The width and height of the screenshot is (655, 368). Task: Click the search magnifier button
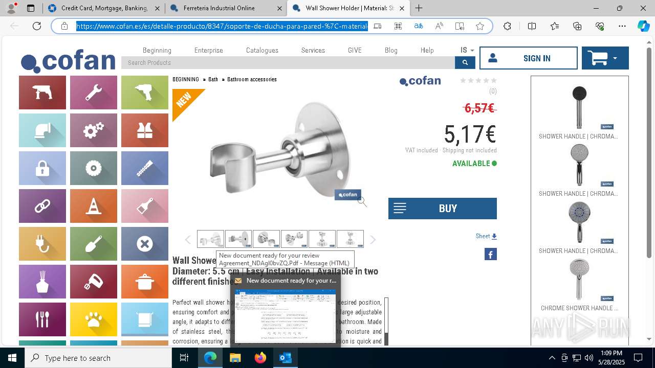[465, 62]
